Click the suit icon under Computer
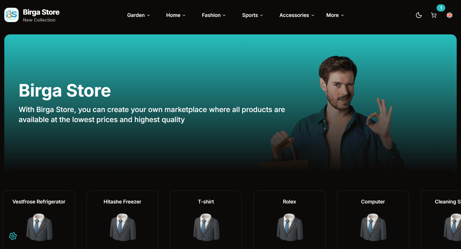 tap(373, 227)
